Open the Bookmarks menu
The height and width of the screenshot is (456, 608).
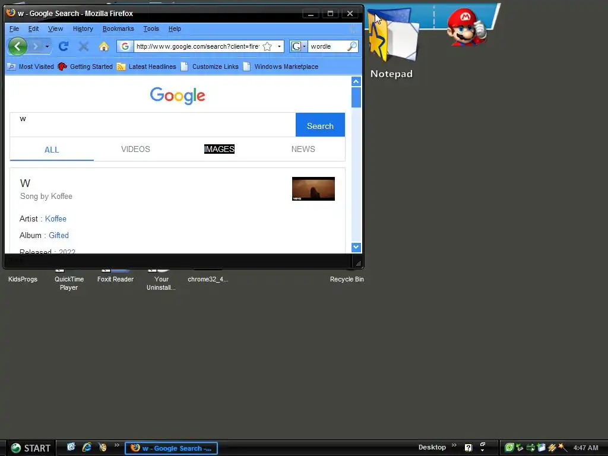tap(118, 28)
